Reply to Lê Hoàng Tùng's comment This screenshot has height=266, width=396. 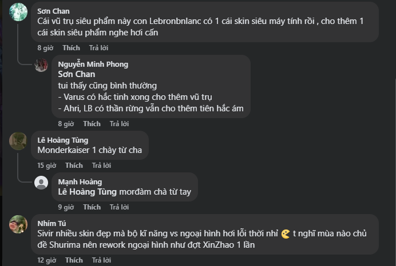click(x=101, y=166)
